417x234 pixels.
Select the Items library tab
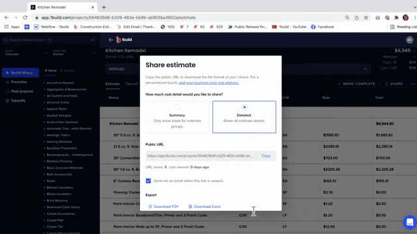pos(51,71)
